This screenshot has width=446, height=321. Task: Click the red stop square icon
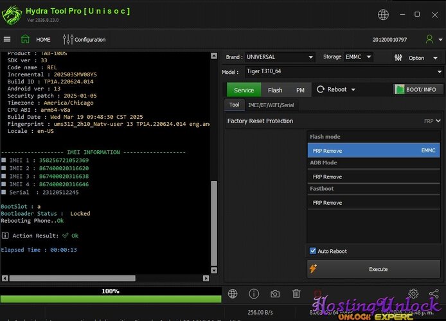317,294
